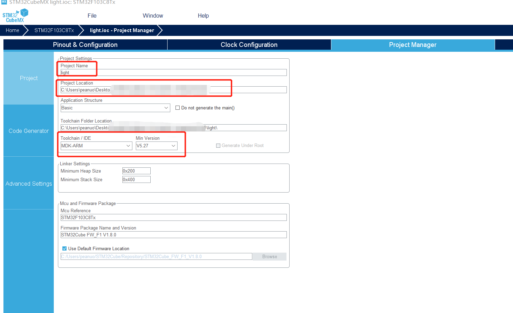Click the Minimum Heap Size label

(x=81, y=171)
